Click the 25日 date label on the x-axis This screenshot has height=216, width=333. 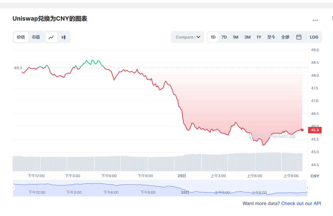(x=182, y=176)
